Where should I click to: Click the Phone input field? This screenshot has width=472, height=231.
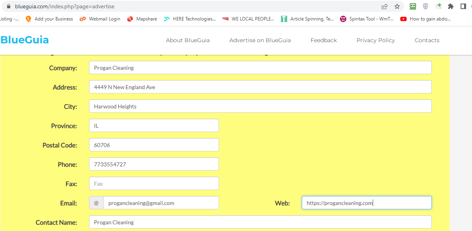[x=154, y=164]
